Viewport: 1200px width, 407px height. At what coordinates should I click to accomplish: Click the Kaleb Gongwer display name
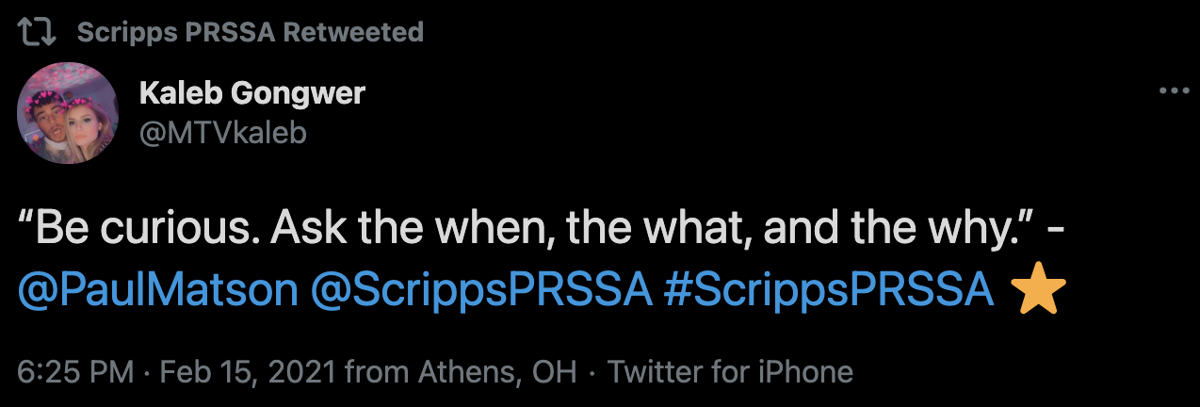click(x=251, y=93)
